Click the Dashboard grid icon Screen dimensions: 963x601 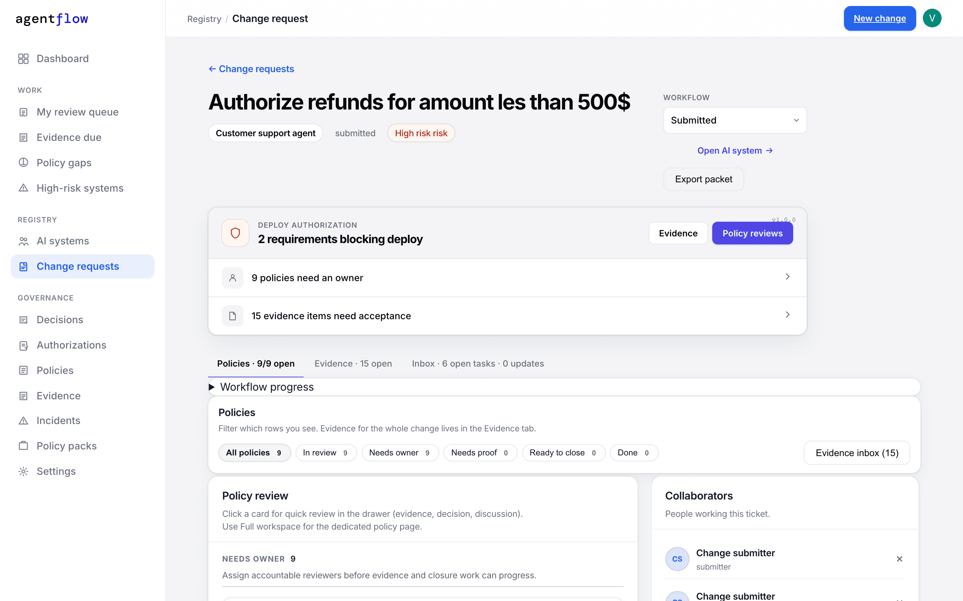click(23, 59)
